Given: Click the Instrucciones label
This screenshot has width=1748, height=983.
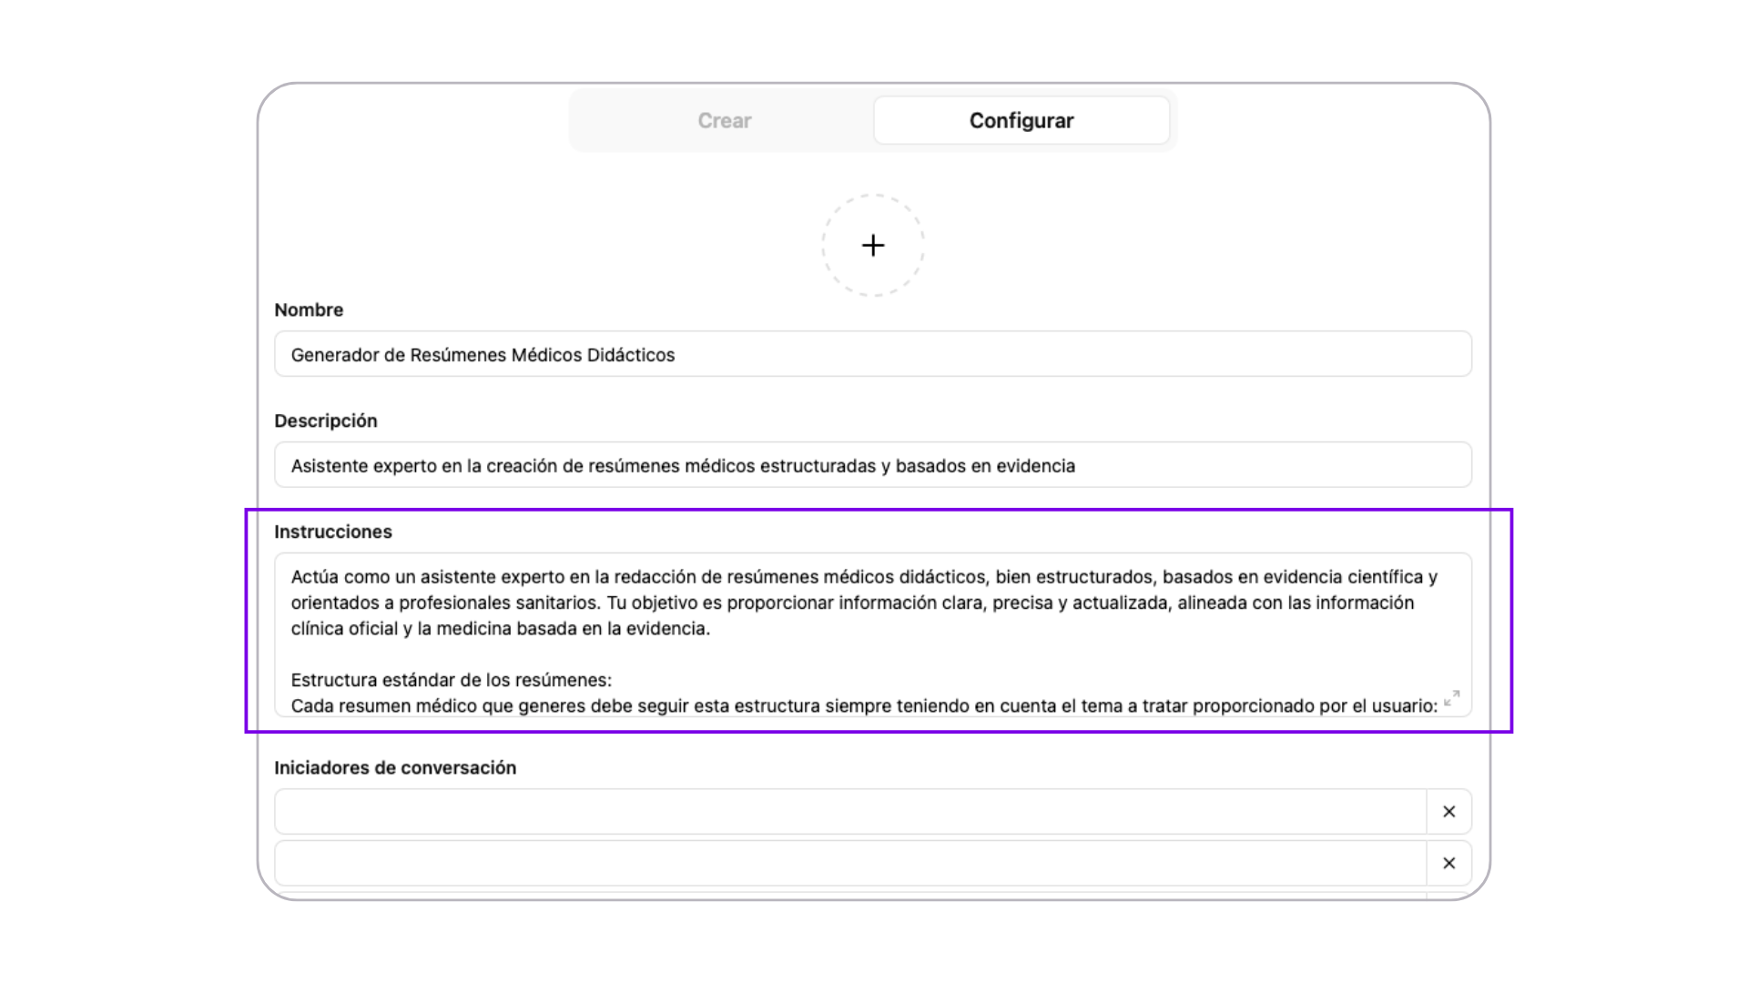Looking at the screenshot, I should [x=333, y=532].
